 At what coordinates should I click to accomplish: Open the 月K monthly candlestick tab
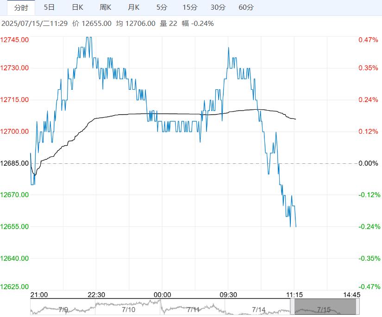134,7
